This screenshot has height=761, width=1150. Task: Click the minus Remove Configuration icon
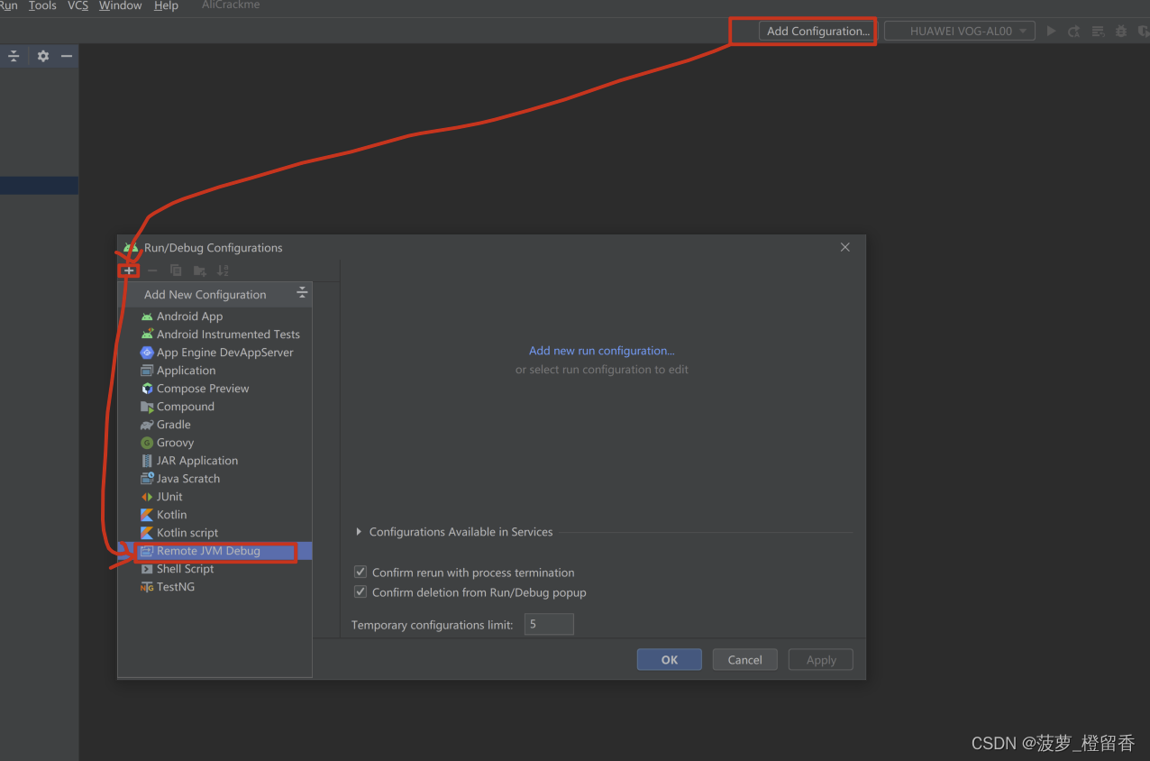click(152, 270)
